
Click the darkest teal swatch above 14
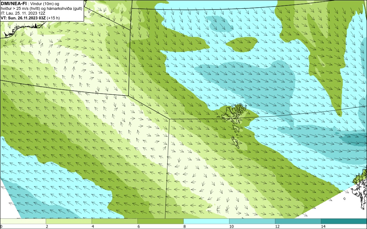344,221
